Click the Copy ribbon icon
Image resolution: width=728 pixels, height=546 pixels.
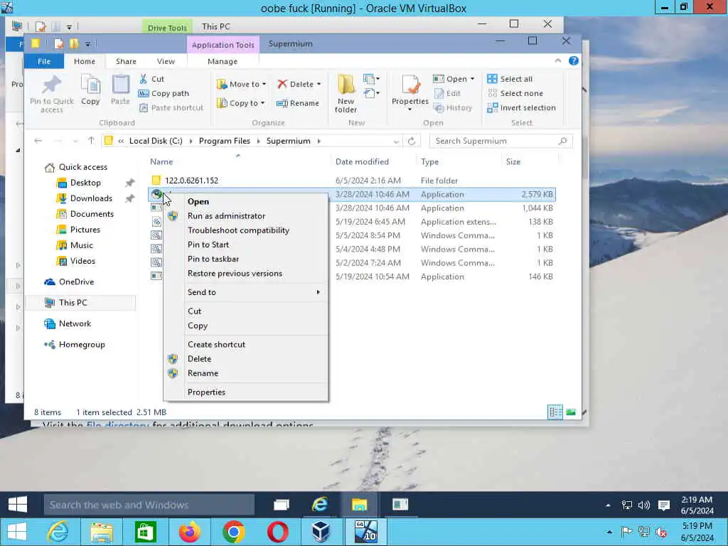click(x=90, y=85)
